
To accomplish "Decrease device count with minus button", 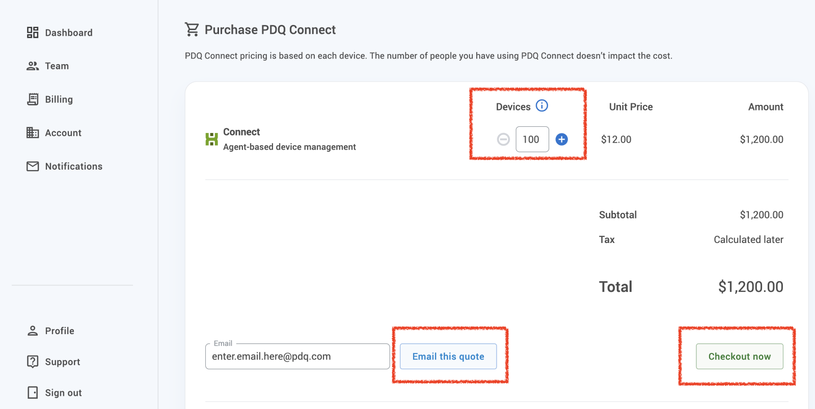I will tap(503, 140).
